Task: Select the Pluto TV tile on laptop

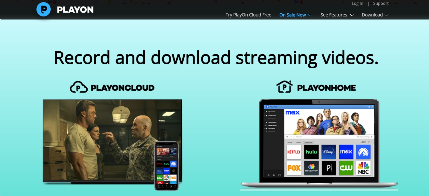Action: [x=329, y=168]
